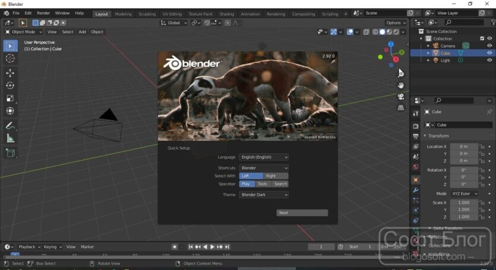Click the Next button in Quick Setup
The width and height of the screenshot is (496, 270).
pos(302,213)
